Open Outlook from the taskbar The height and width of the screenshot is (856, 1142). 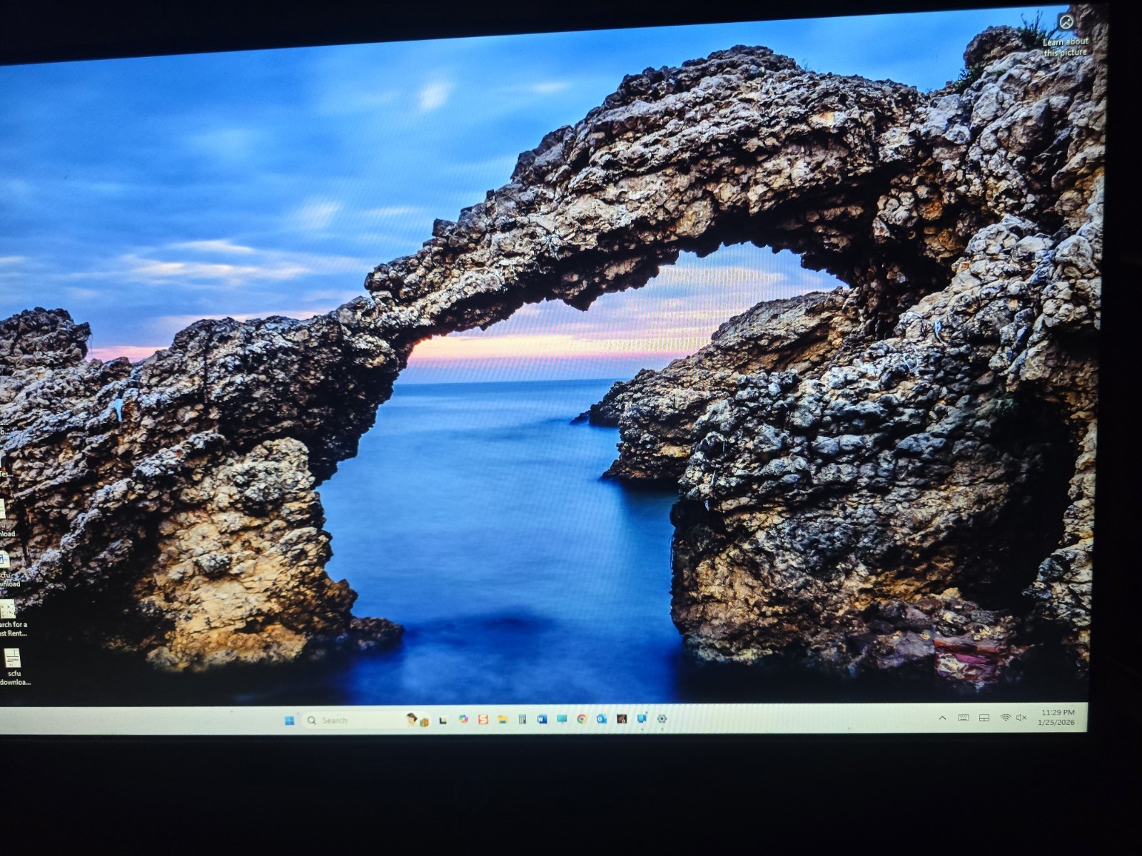(602, 719)
